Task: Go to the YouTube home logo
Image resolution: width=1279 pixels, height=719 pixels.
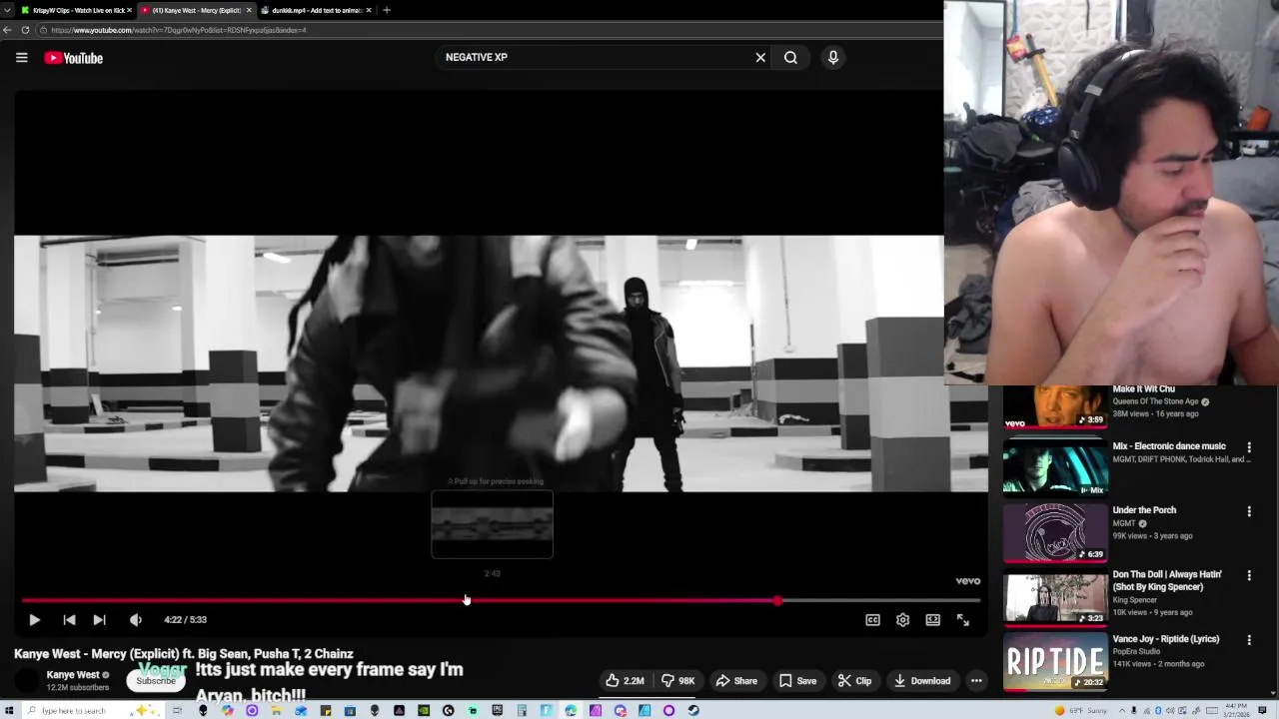Action: (x=74, y=58)
